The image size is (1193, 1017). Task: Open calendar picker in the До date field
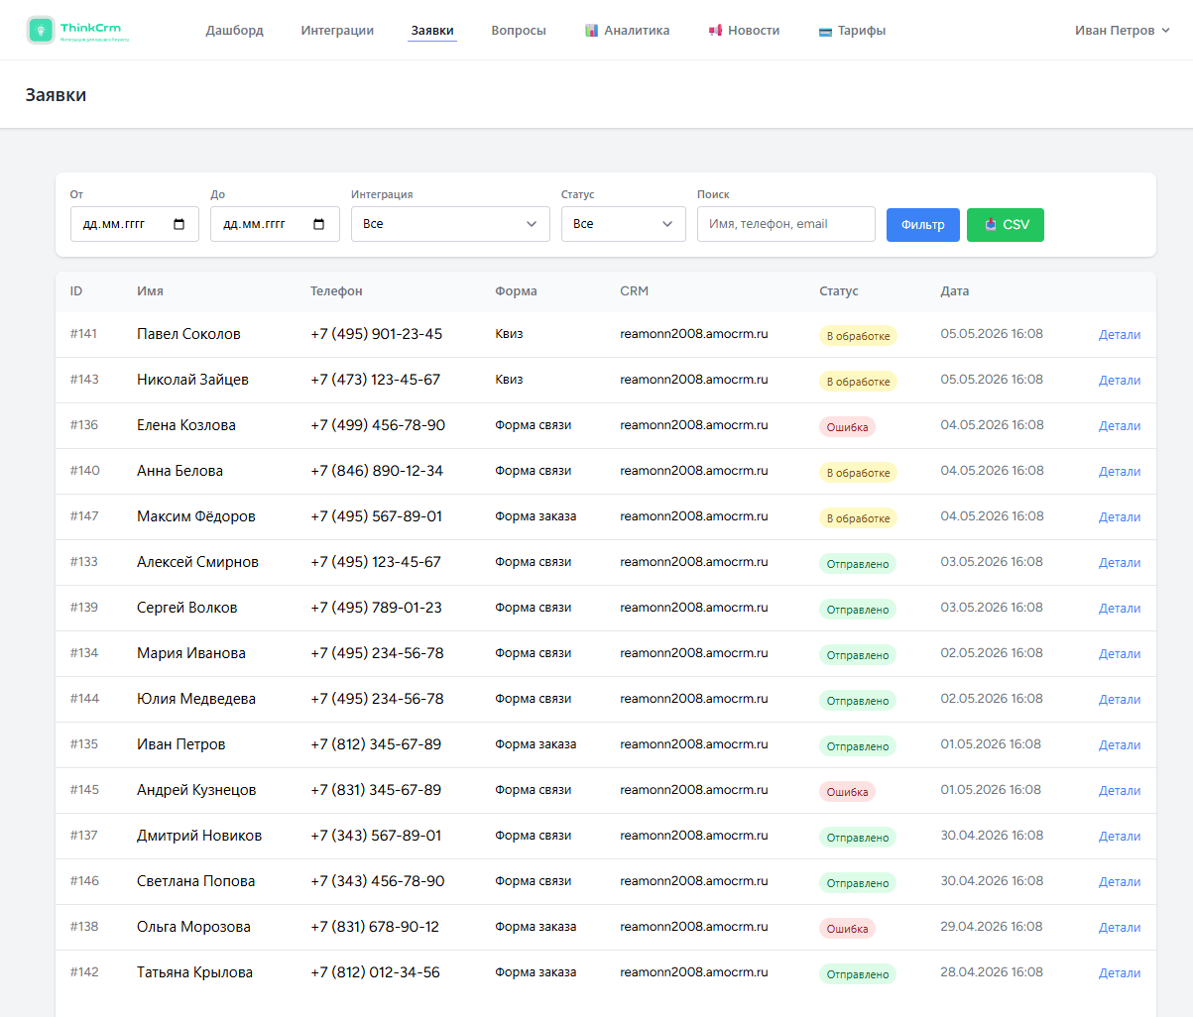pyautogui.click(x=319, y=224)
